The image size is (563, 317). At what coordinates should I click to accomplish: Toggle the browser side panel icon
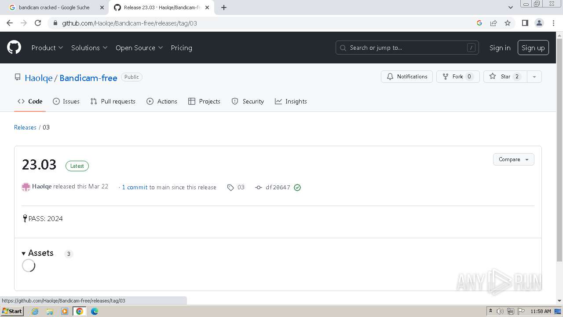coord(525,23)
